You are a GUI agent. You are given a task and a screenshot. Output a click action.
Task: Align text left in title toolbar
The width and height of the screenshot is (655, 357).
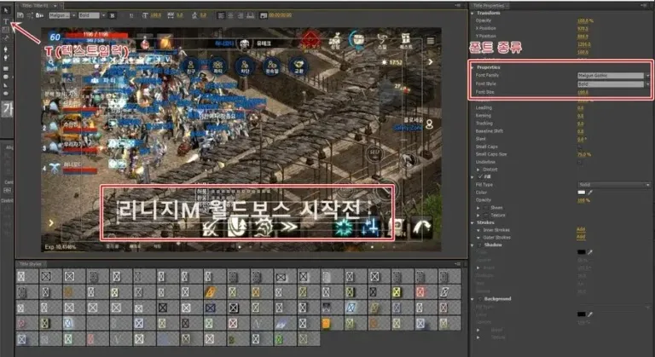click(x=221, y=15)
